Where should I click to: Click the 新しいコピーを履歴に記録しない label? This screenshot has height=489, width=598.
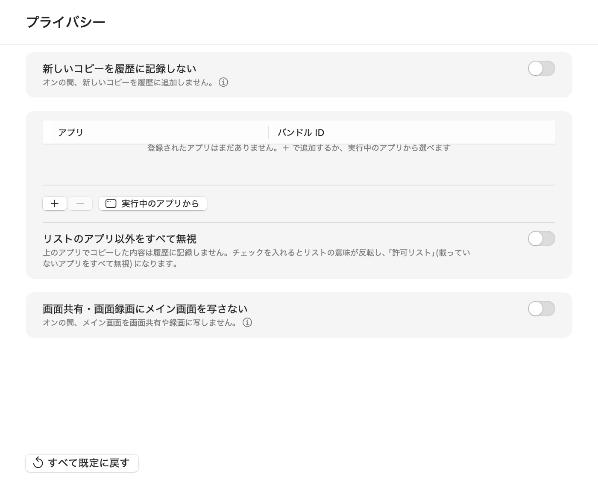(120, 68)
